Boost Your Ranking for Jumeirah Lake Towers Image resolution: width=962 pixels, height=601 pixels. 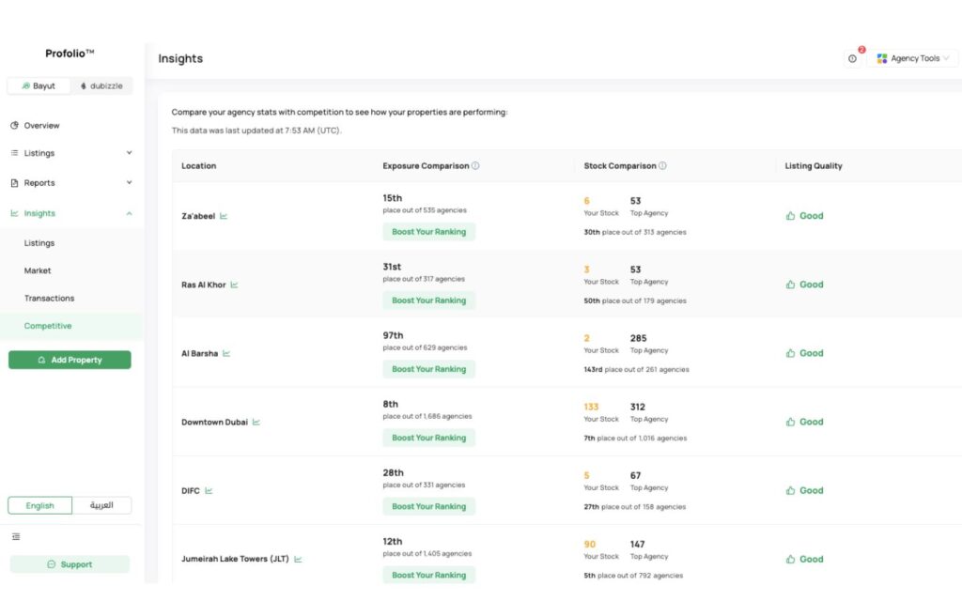click(428, 576)
